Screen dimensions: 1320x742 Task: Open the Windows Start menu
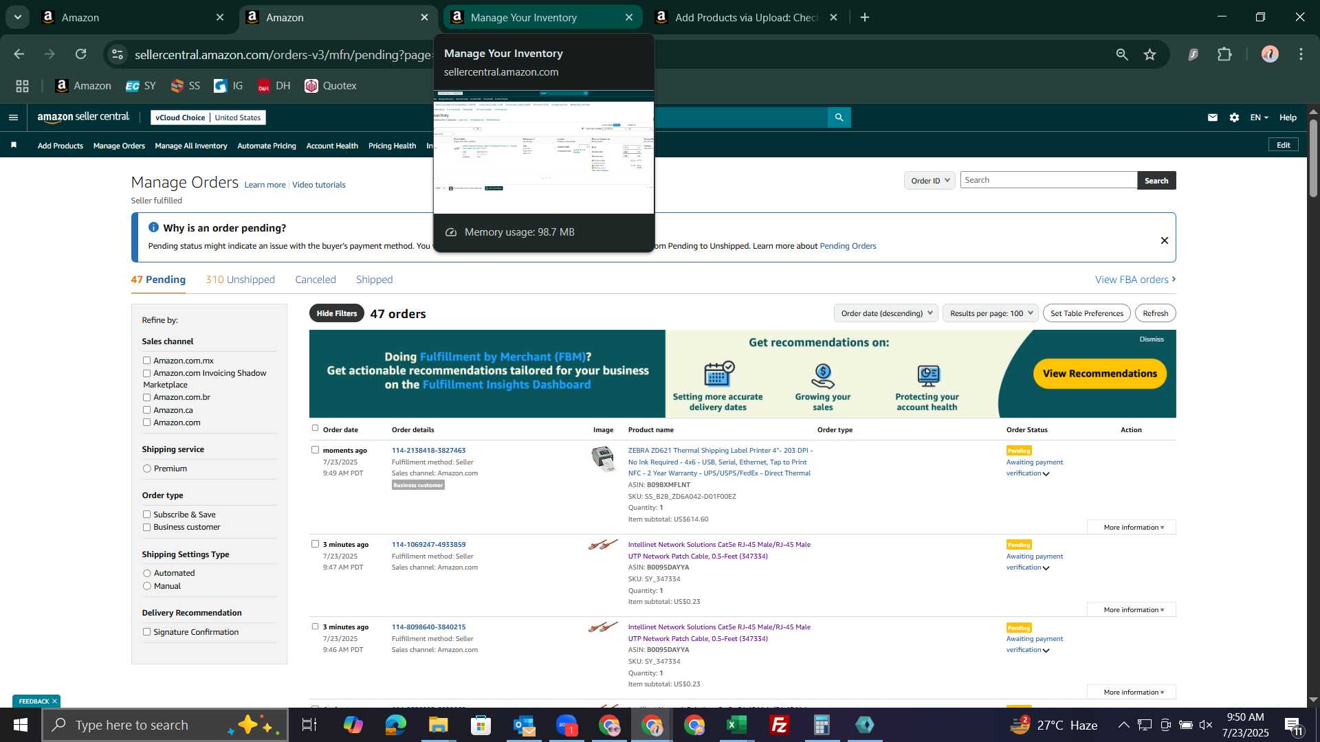(21, 725)
